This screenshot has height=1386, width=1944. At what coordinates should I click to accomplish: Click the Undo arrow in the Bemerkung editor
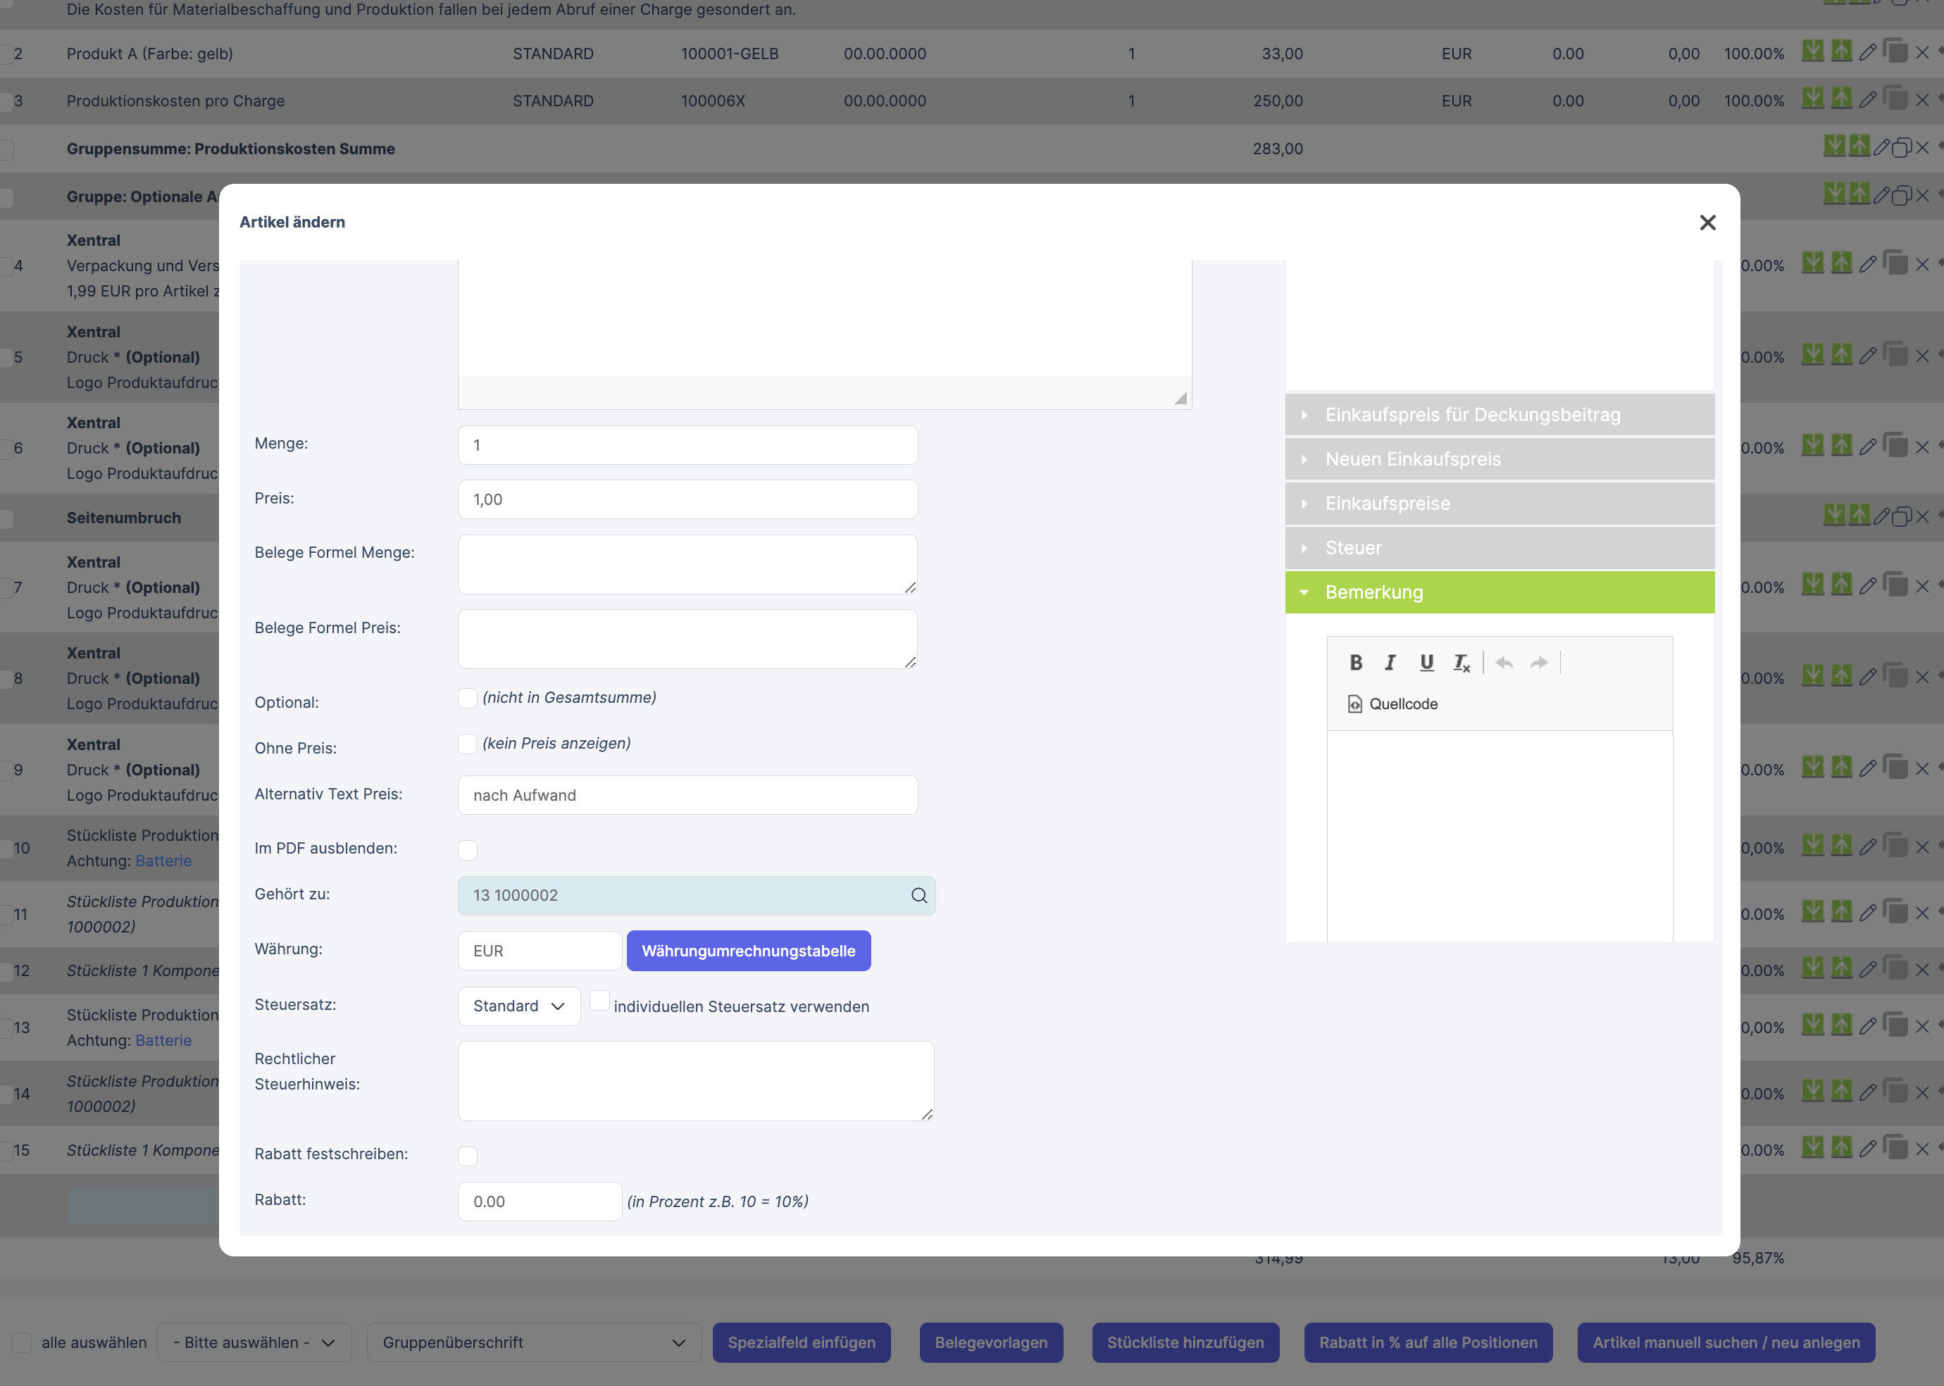point(1504,662)
